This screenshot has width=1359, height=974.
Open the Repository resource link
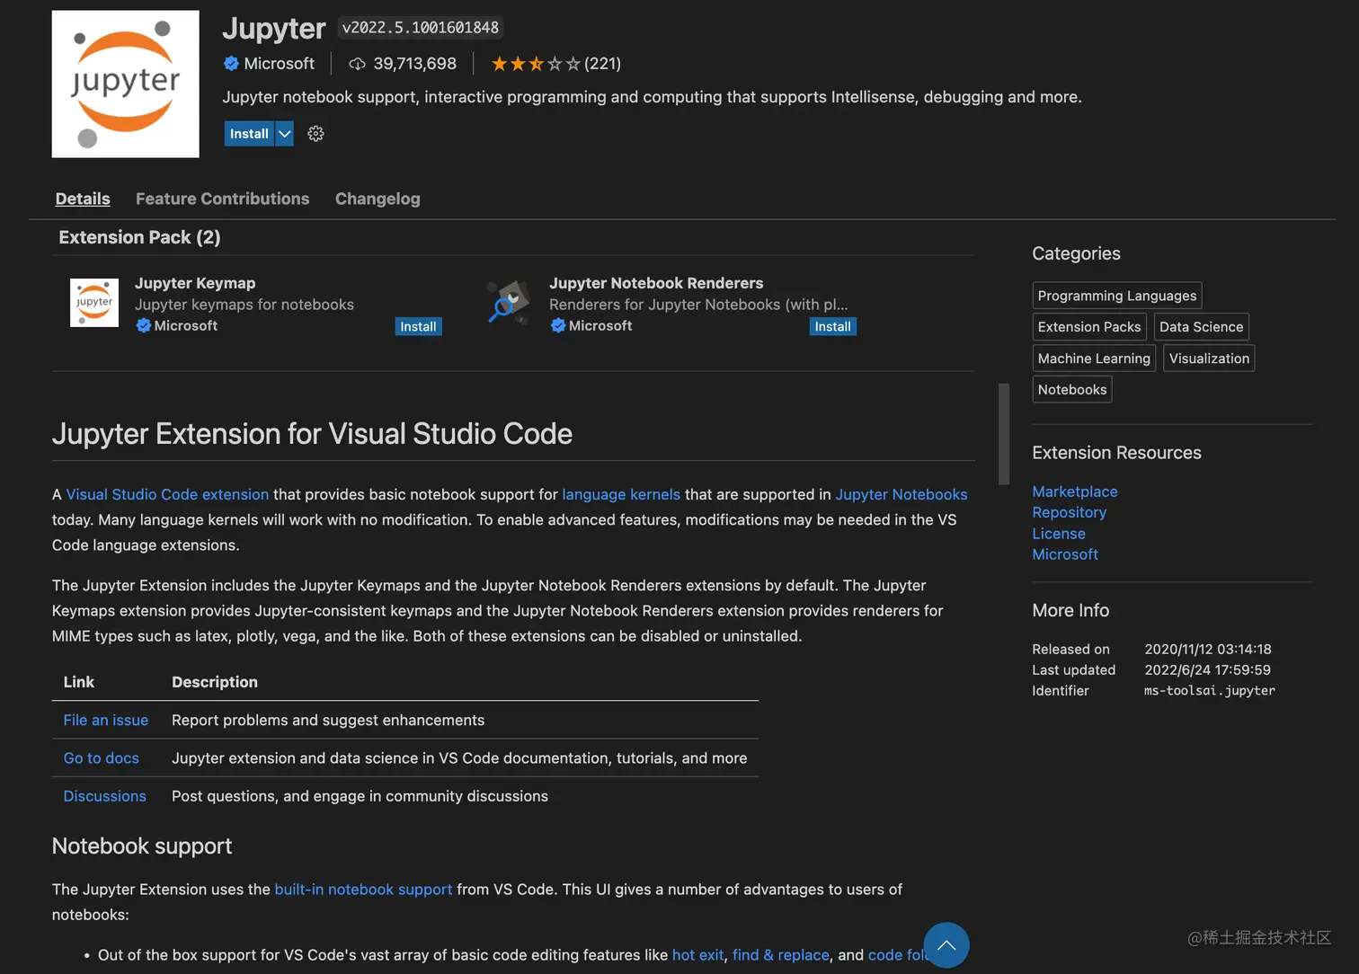coord(1069,512)
